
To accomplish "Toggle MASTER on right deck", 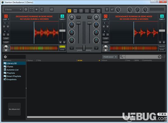I will coord(162,46).
